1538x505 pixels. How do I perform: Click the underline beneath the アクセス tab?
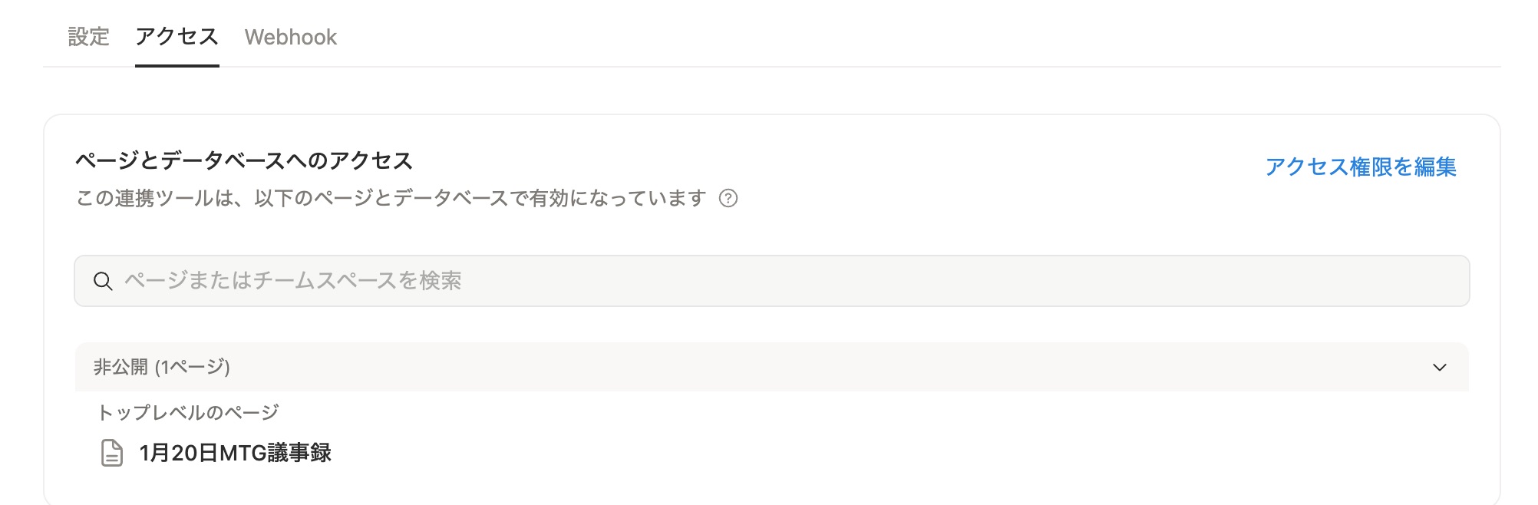coord(177,65)
